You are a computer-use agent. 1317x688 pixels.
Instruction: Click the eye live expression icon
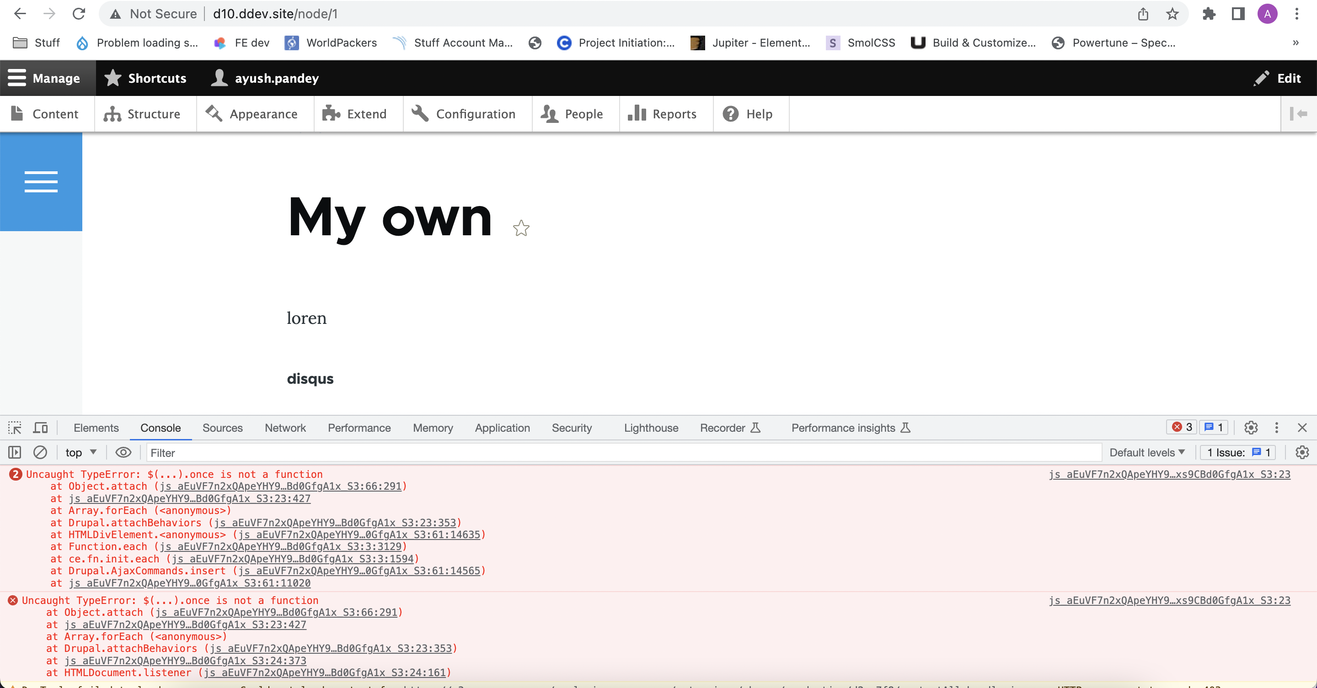tap(123, 453)
